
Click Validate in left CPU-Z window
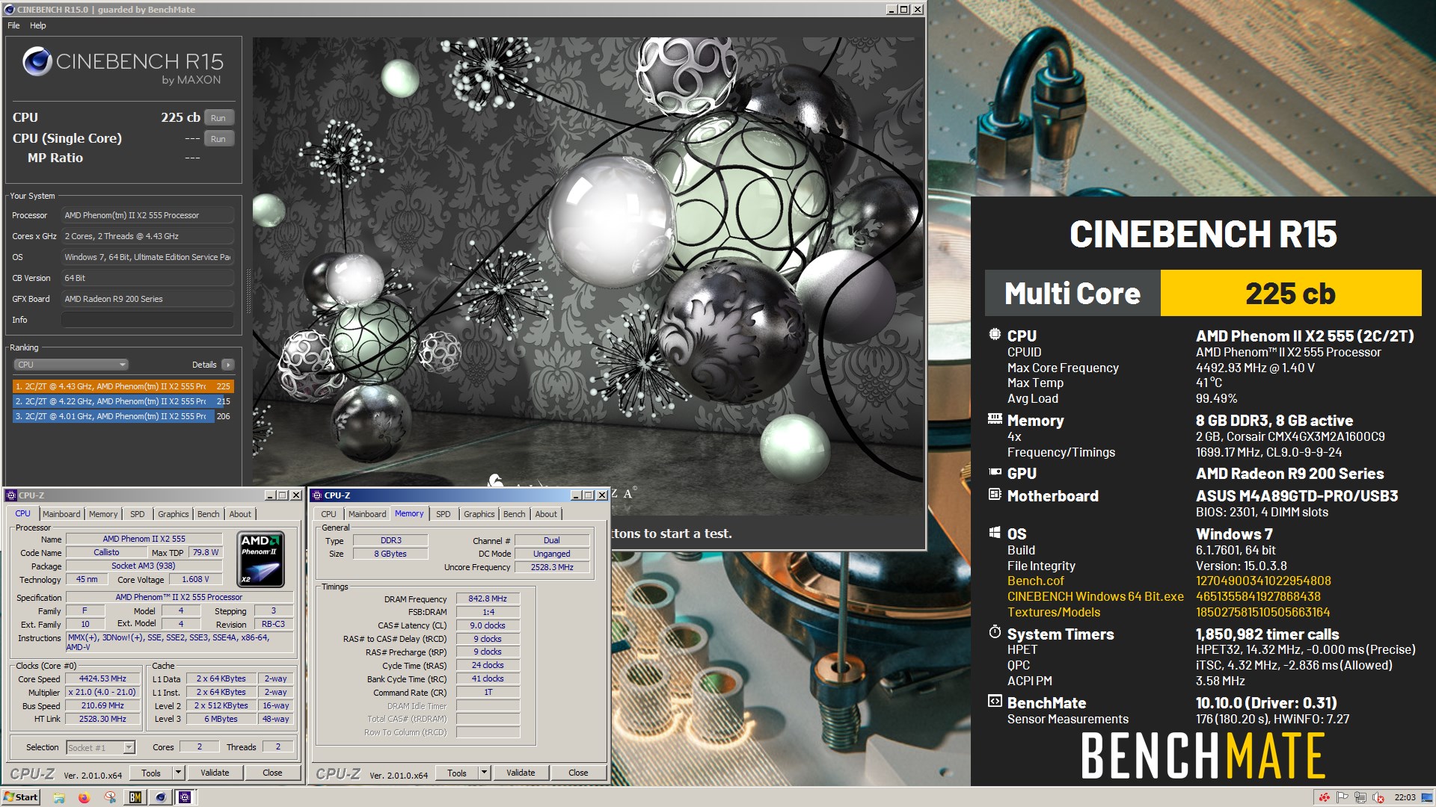pos(215,773)
